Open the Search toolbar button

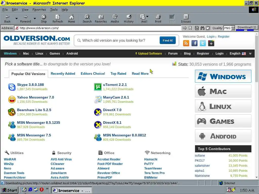coord(87,19)
